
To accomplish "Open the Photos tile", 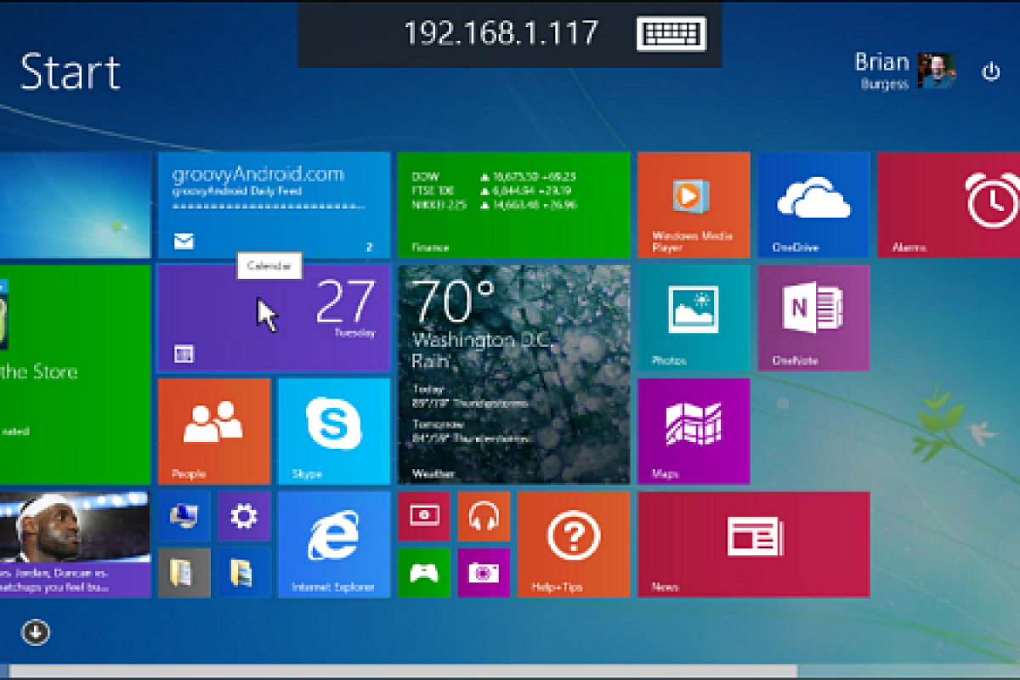I will point(694,319).
